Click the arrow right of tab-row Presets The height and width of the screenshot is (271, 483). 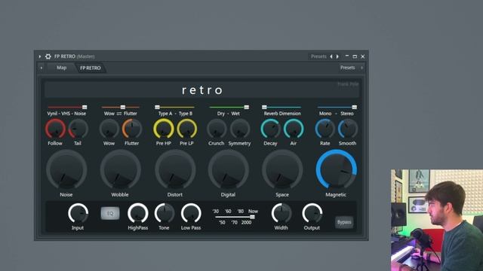pyautogui.click(x=361, y=68)
